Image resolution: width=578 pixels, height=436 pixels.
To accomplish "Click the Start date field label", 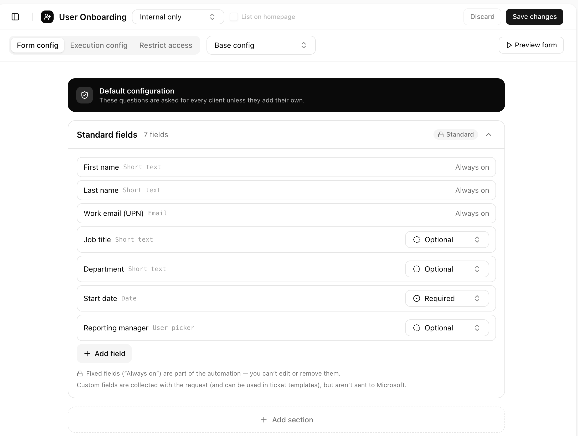I will [100, 298].
